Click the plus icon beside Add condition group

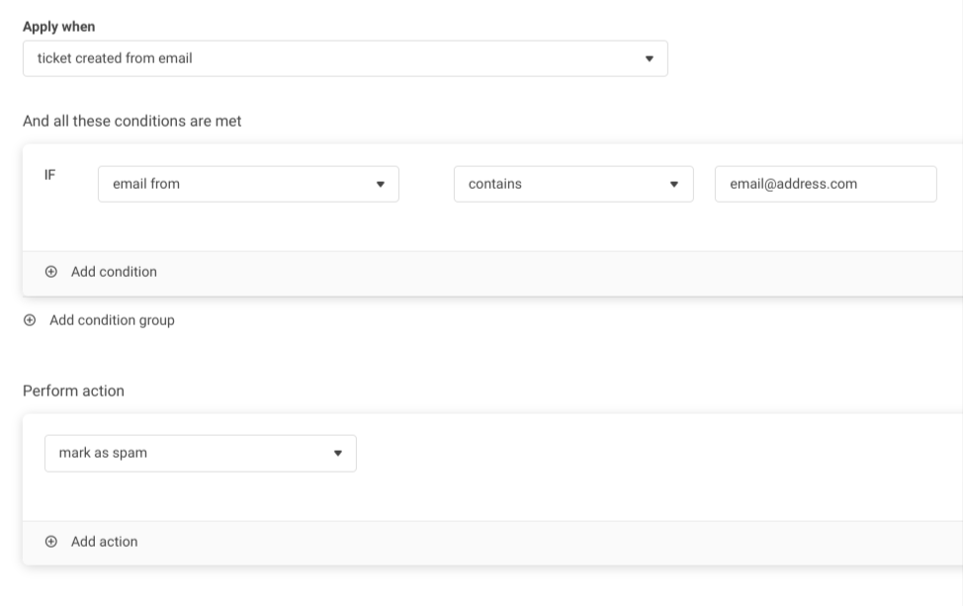tap(30, 320)
